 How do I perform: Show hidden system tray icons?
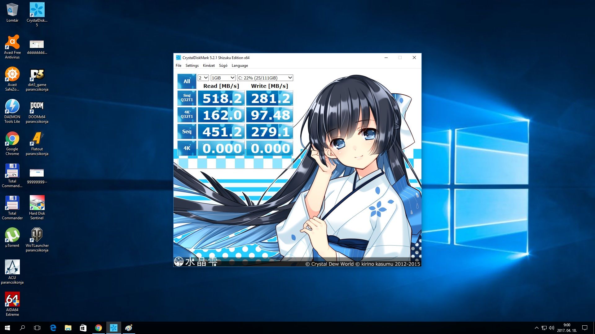[537, 328]
